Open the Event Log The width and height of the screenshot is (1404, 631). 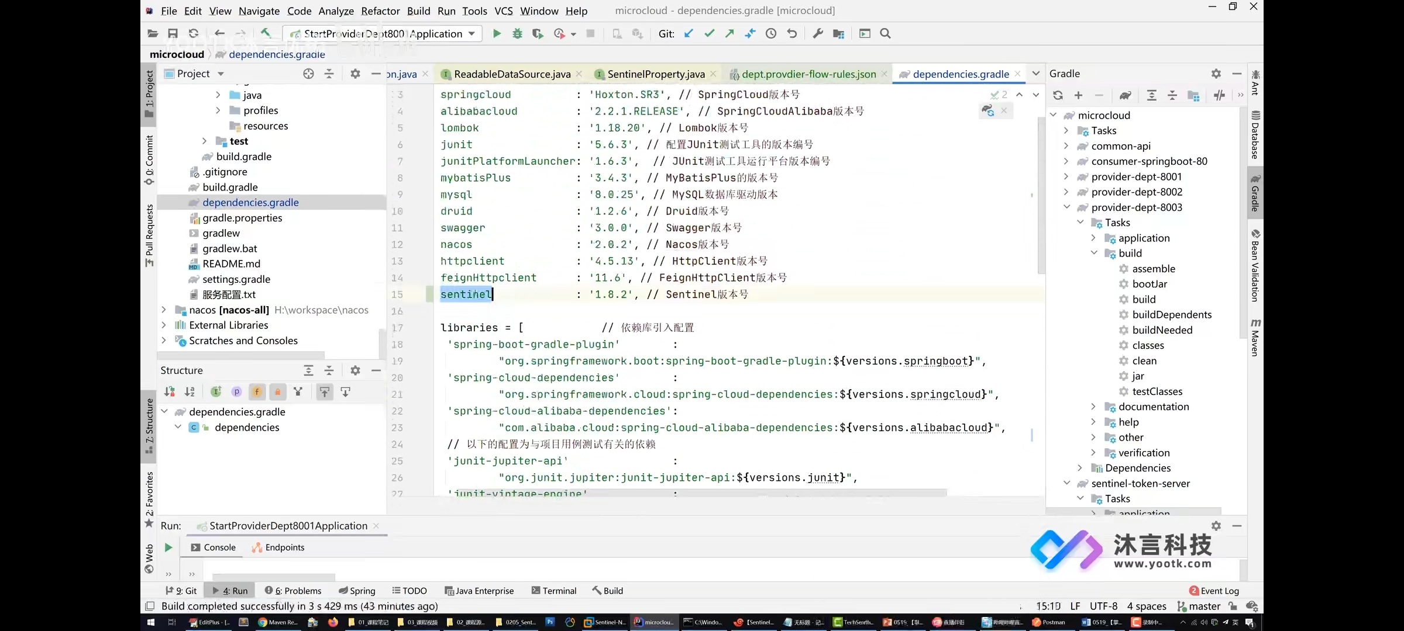click(x=1214, y=591)
